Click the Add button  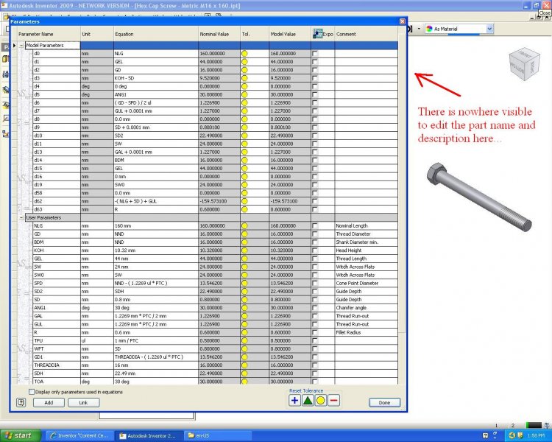(49, 402)
